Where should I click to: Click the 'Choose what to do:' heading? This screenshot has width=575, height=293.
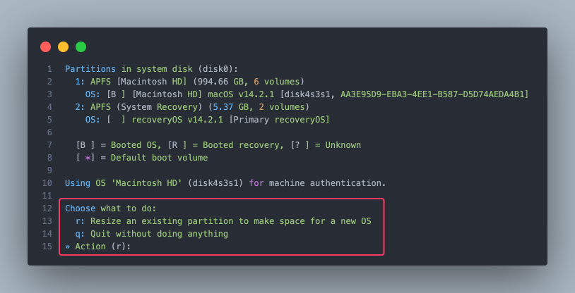tap(111, 208)
